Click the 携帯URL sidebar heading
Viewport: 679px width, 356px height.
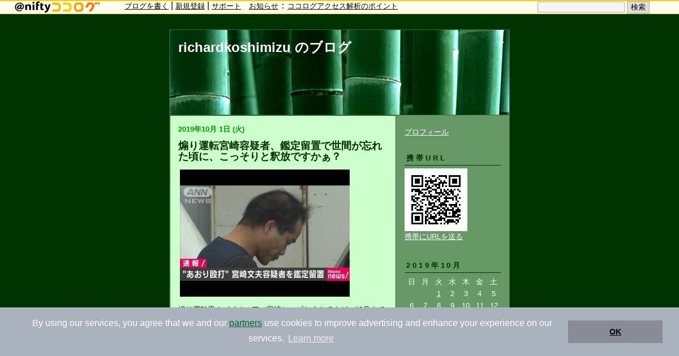pos(426,158)
